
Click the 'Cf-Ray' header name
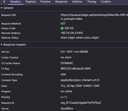pos(5,69)
